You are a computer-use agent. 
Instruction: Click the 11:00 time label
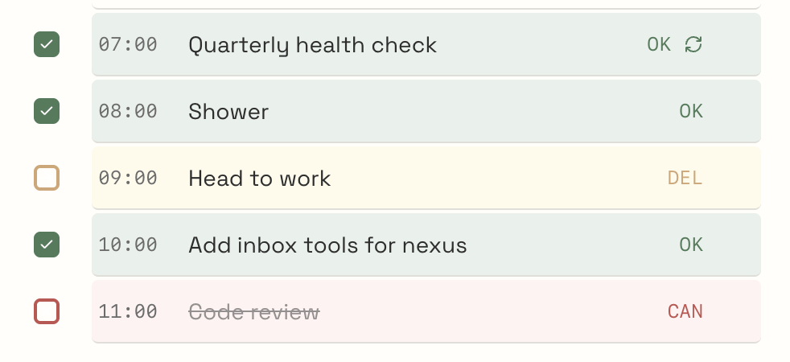(128, 311)
